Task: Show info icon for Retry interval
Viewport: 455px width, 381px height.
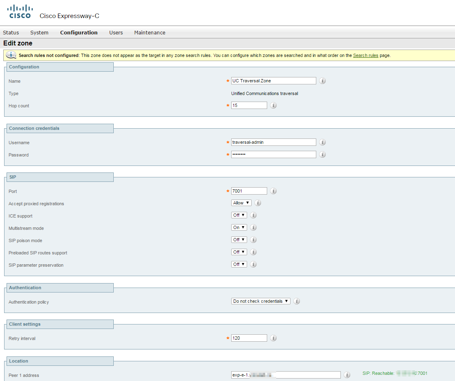Action: coord(273,338)
